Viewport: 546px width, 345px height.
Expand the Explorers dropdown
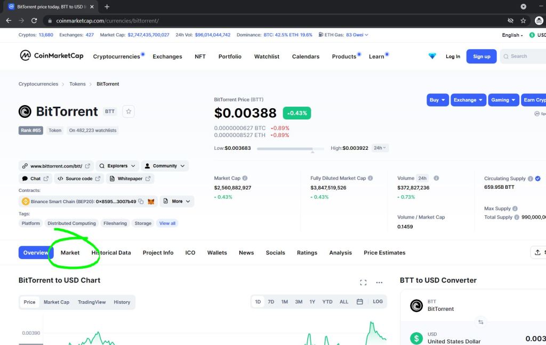117,166
